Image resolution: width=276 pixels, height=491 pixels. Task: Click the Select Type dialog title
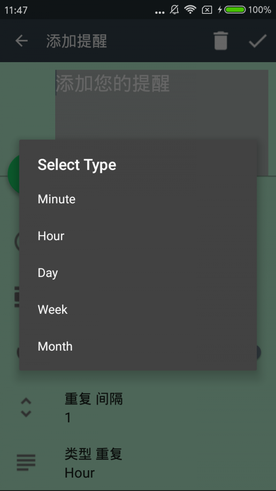[77, 165]
